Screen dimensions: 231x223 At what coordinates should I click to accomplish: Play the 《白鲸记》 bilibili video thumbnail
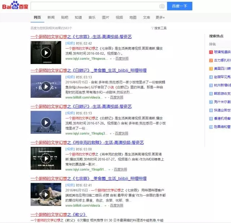[x=46, y=86]
